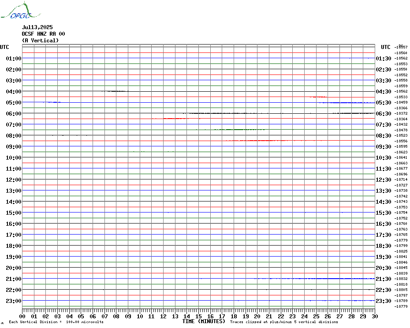
Task: Click minute 10 on bottom time axis
Action: click(x=140, y=317)
